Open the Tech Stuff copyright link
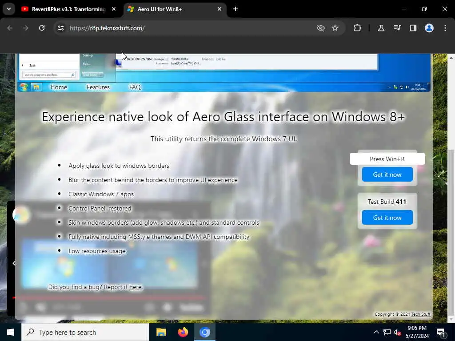The image size is (455, 341). [x=421, y=314]
